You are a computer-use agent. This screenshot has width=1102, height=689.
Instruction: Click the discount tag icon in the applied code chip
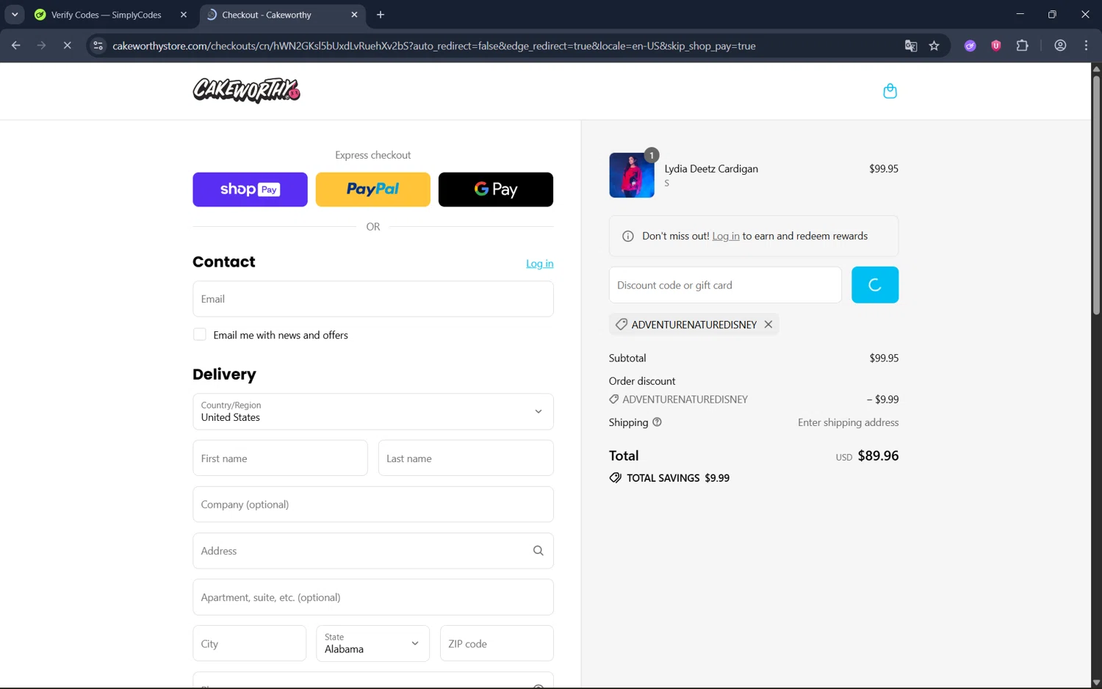pyautogui.click(x=622, y=324)
